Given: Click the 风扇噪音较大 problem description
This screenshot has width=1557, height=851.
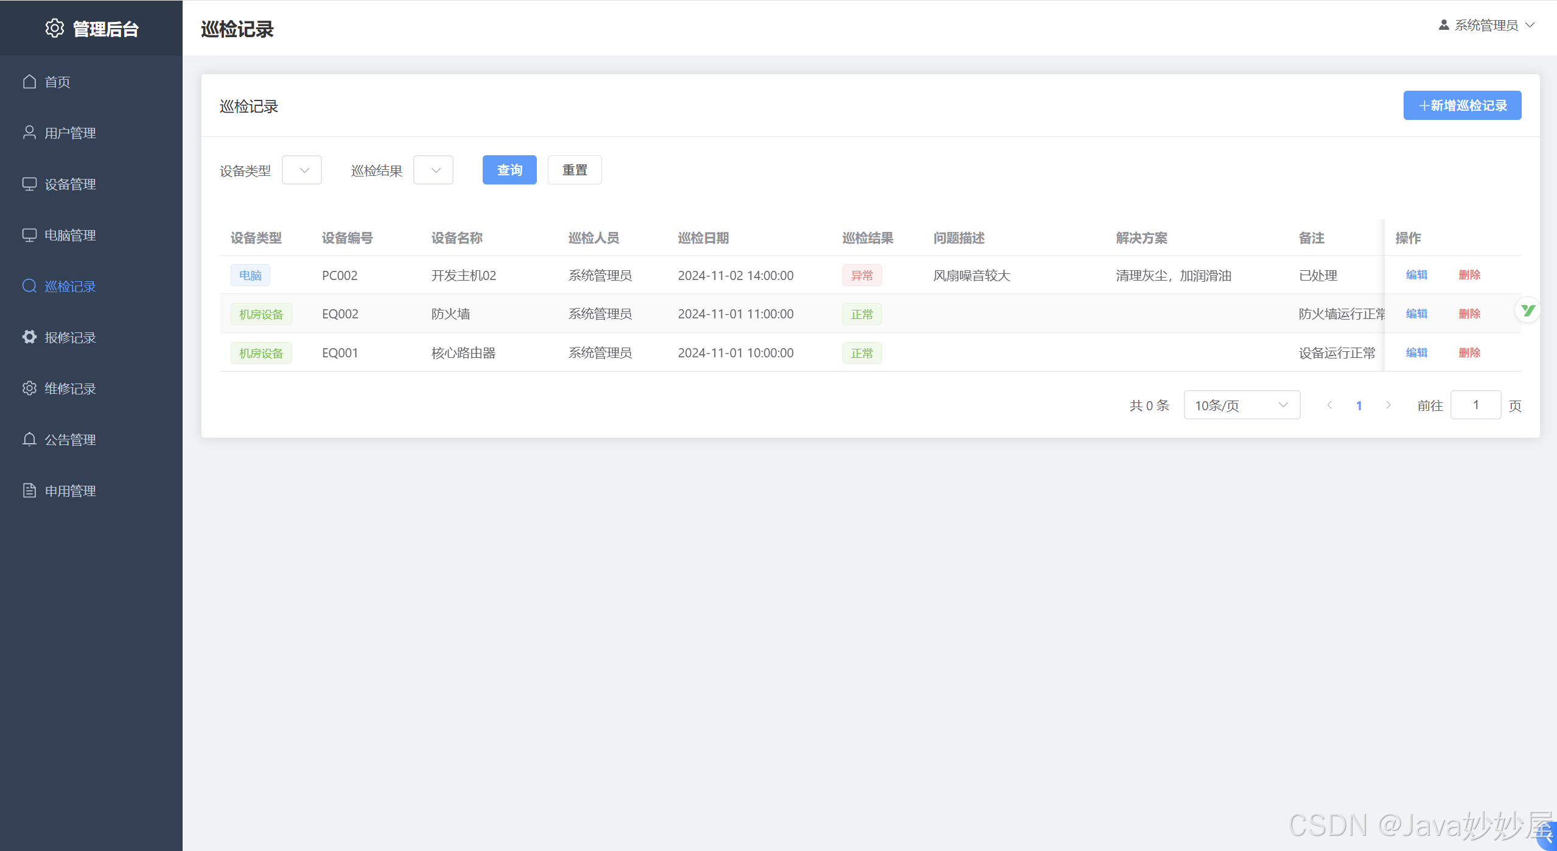Looking at the screenshot, I should pyautogui.click(x=972, y=275).
